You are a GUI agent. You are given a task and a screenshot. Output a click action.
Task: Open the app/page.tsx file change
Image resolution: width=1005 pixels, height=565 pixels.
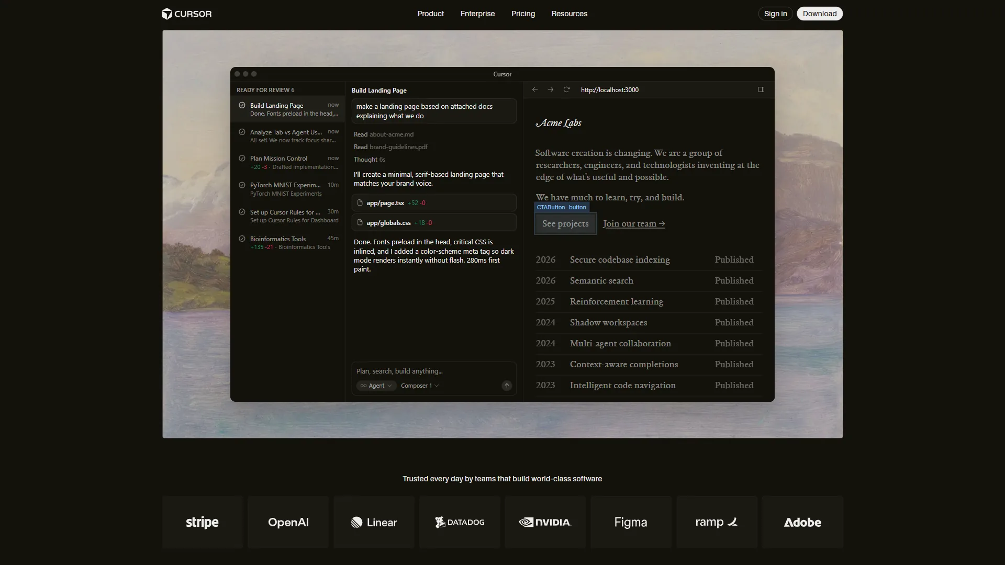[434, 202]
